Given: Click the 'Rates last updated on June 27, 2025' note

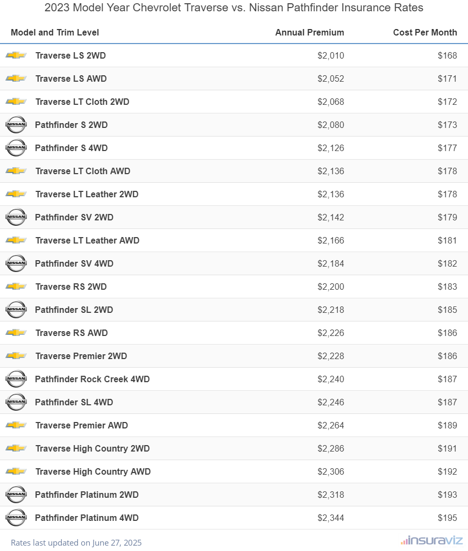Looking at the screenshot, I should [76, 542].
